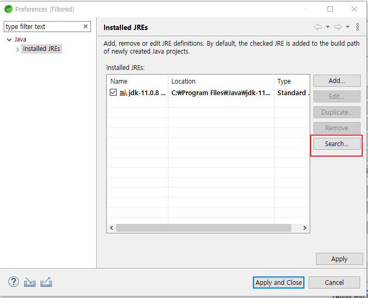Expand the Installed JREs tree node
368x298 pixels.
tap(17, 49)
